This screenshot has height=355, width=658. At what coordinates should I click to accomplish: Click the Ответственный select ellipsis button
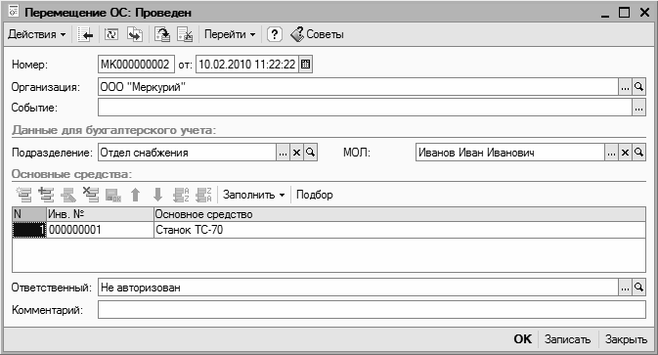pos(626,288)
